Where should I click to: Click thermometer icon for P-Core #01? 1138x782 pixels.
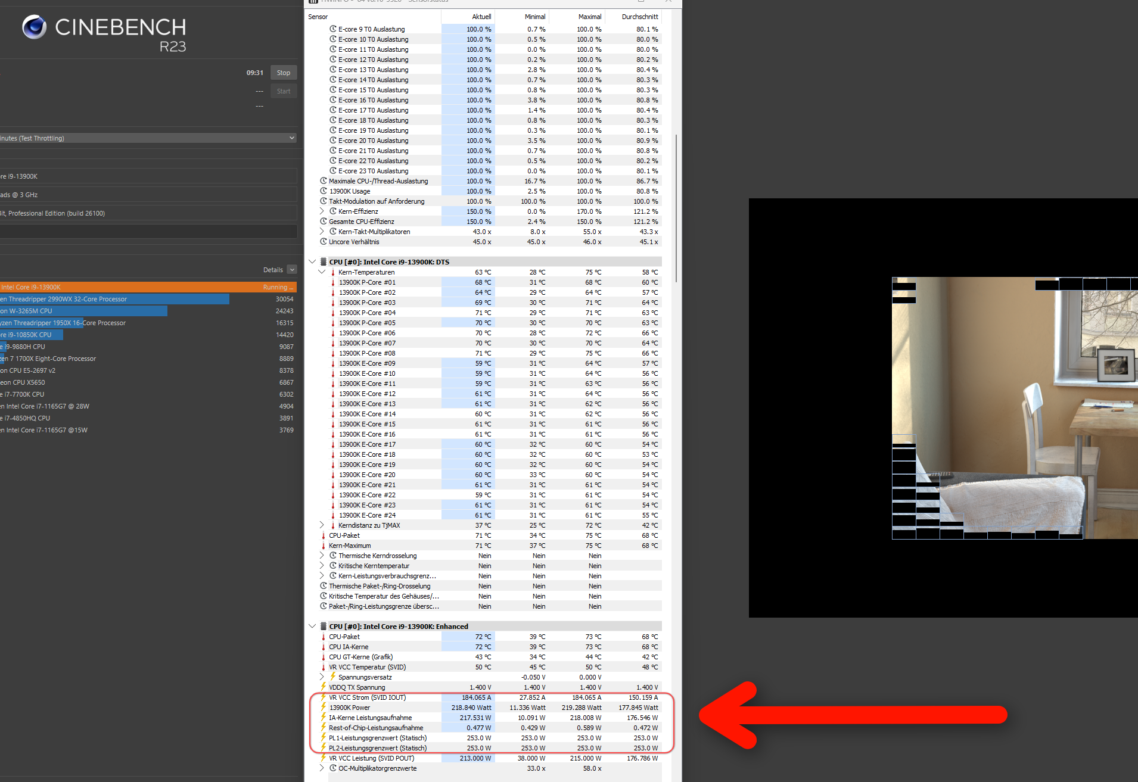click(x=333, y=282)
